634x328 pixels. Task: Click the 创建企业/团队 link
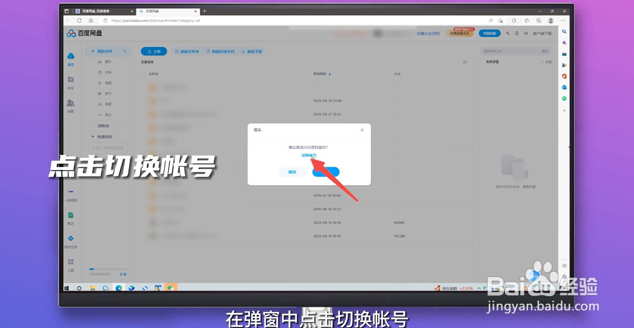click(428, 34)
